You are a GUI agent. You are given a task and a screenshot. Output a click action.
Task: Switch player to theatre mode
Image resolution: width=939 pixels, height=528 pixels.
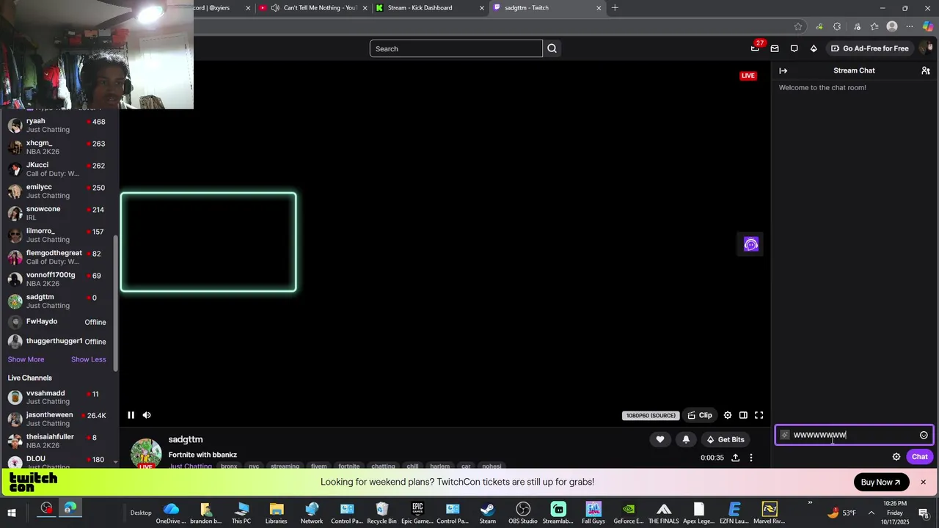(x=743, y=415)
